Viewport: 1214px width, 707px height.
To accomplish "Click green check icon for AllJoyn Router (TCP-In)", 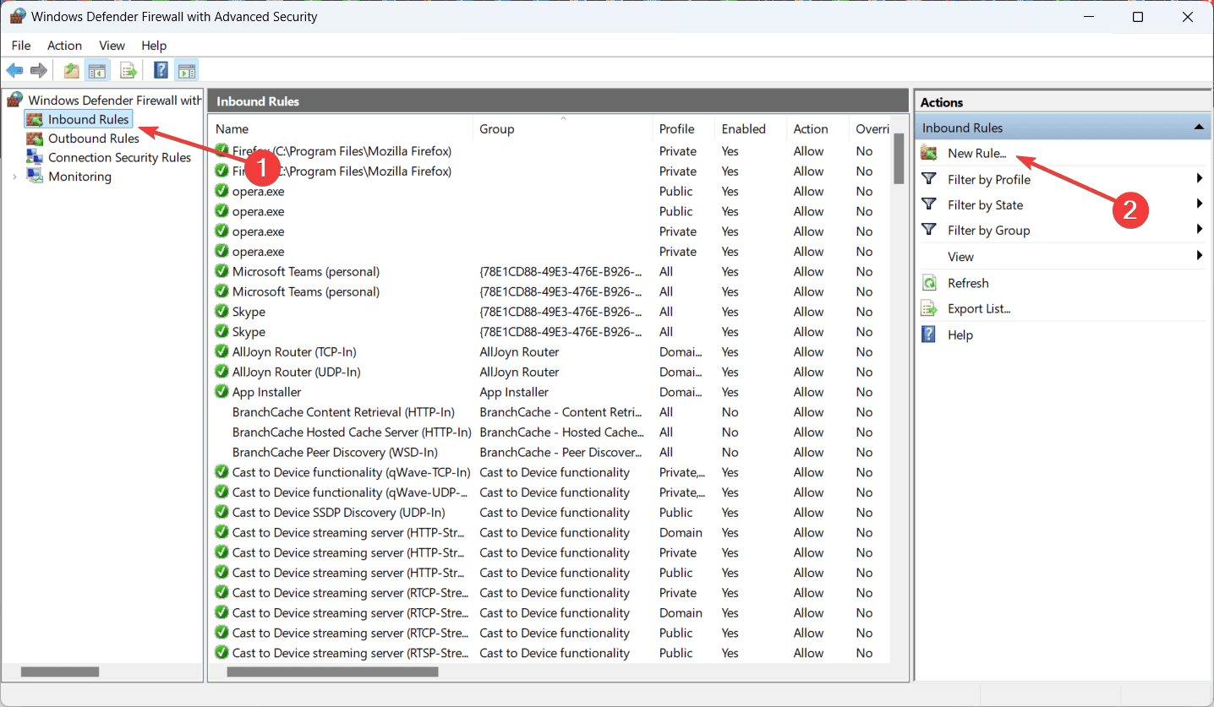I will 222,351.
